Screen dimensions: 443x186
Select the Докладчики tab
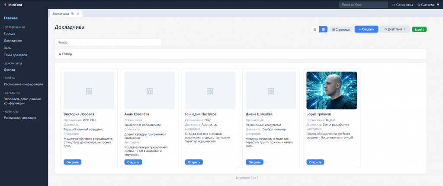tap(61, 13)
